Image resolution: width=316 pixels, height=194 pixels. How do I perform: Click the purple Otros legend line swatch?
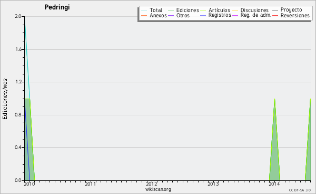click(x=171, y=15)
